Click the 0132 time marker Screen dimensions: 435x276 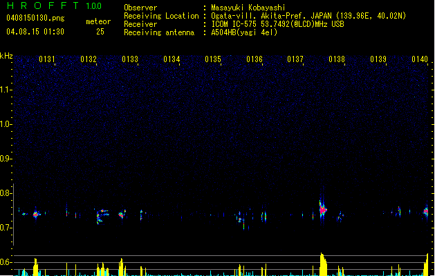[89, 59]
